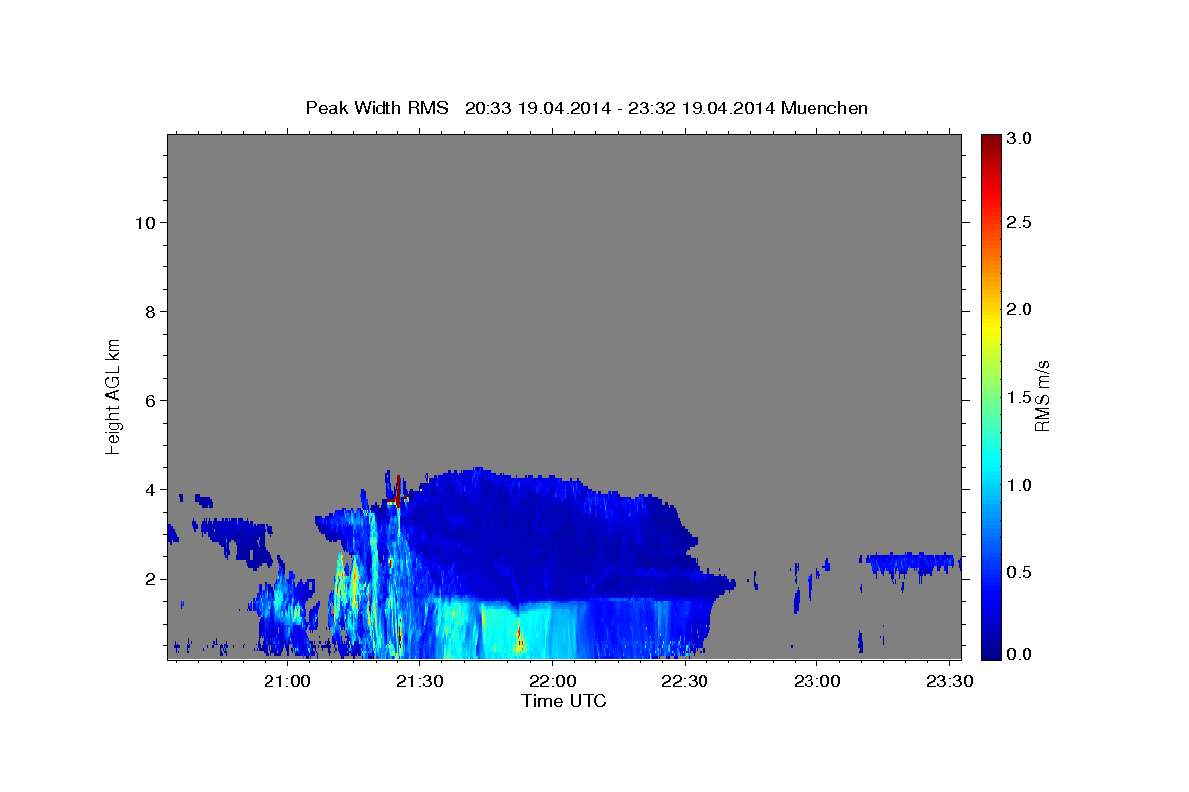Viewport: 1189px width, 792px height.
Task: Click the height tick label 8
Action: 151,311
